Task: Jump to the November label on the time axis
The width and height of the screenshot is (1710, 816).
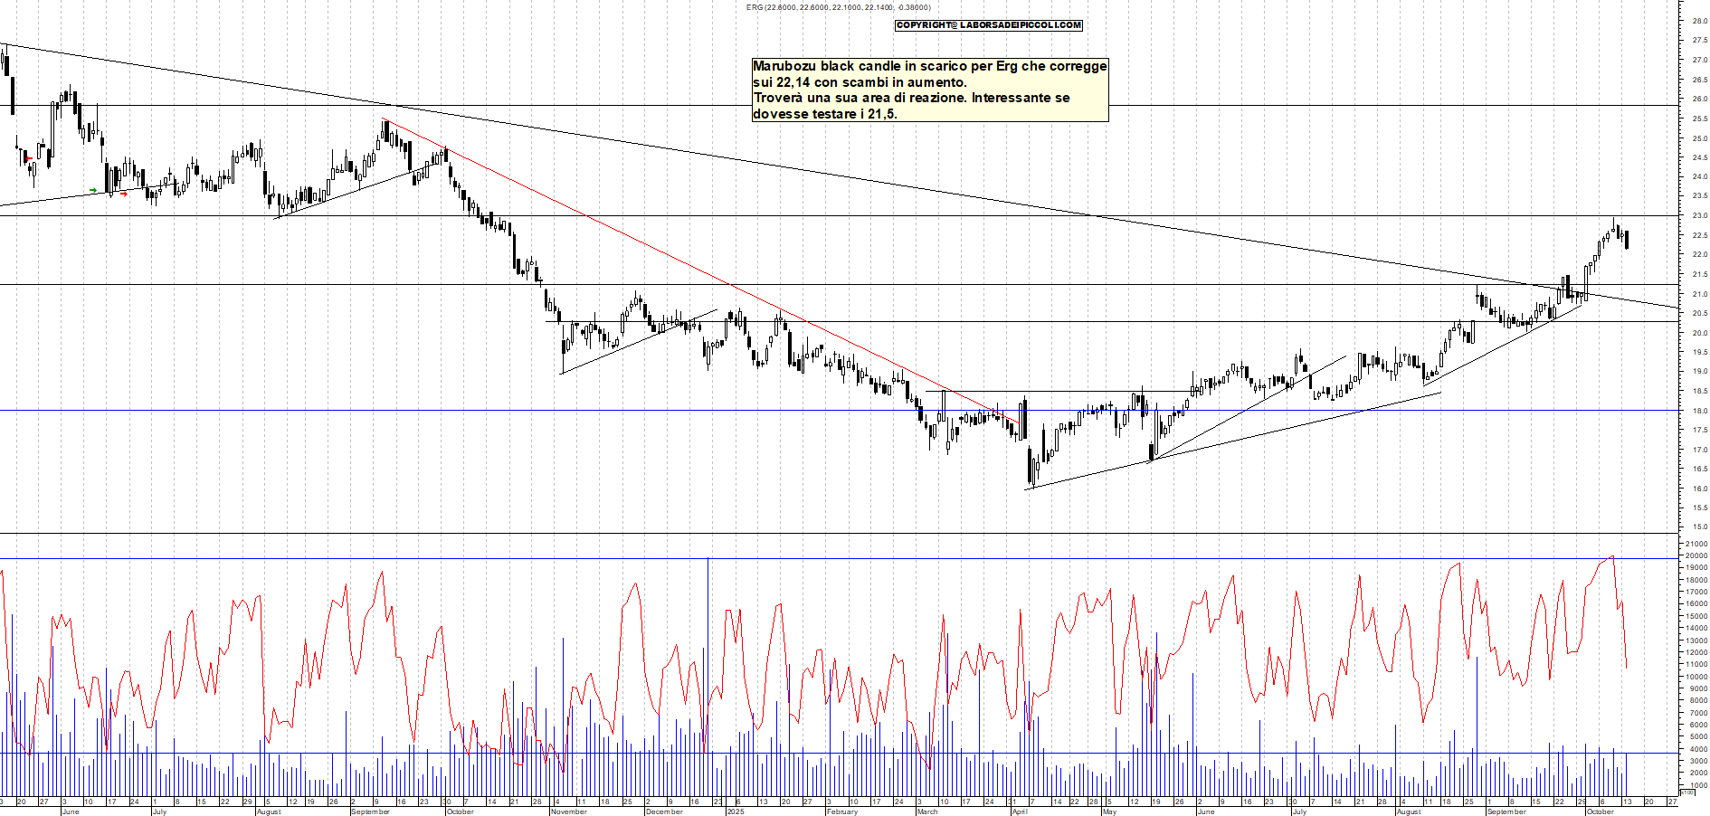Action: pyautogui.click(x=568, y=811)
